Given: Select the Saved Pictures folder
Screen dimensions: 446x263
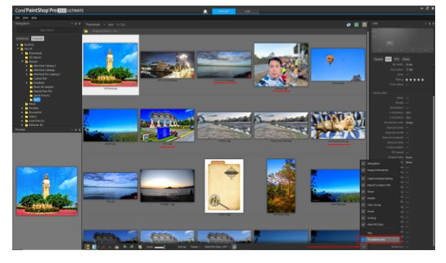Looking at the screenshot, I should [41, 96].
